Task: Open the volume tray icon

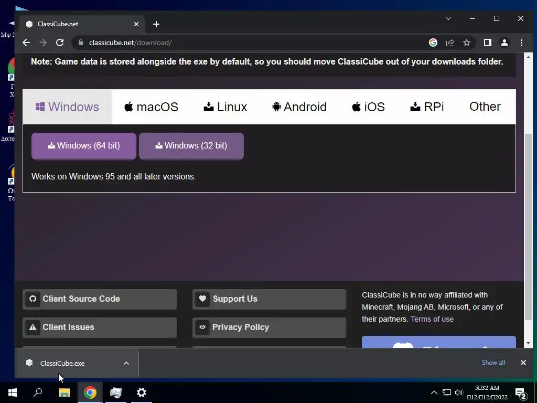Action: tap(459, 393)
